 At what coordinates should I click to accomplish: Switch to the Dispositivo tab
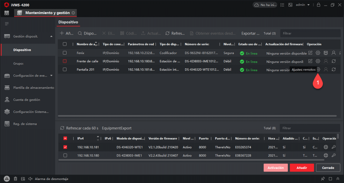pos(68,22)
